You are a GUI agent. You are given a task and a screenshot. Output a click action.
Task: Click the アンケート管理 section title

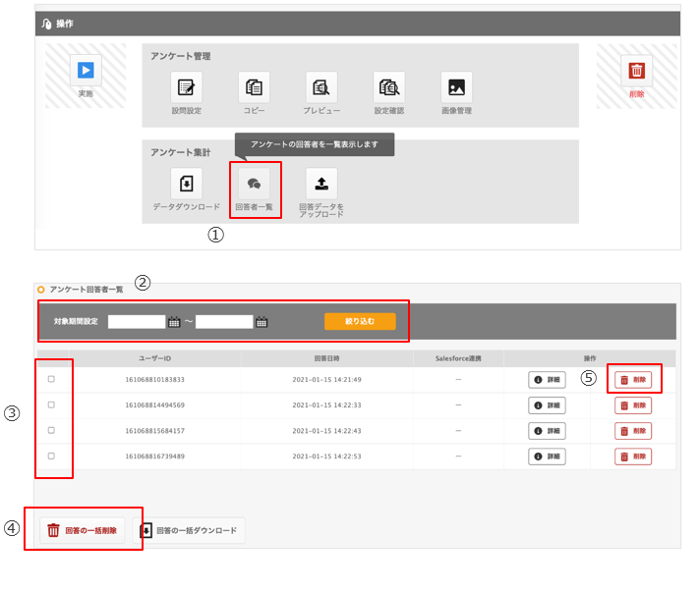pos(181,56)
